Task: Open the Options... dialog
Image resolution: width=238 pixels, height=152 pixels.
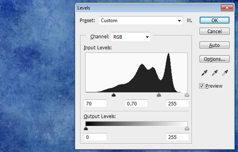Action: click(215, 59)
